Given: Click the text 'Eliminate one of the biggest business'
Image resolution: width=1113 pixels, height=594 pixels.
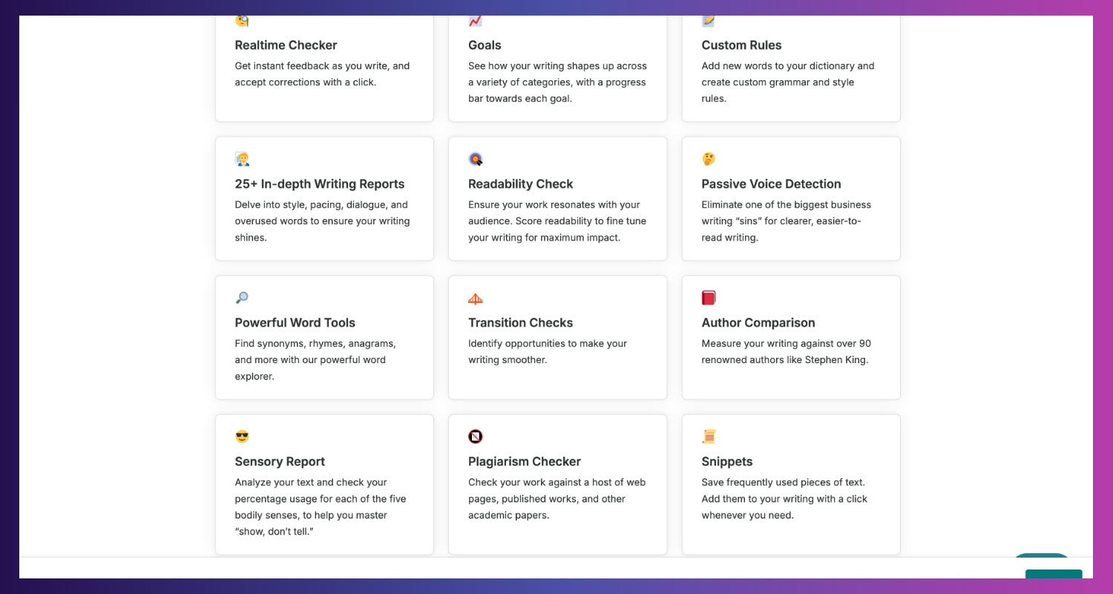Looking at the screenshot, I should 787,205.
